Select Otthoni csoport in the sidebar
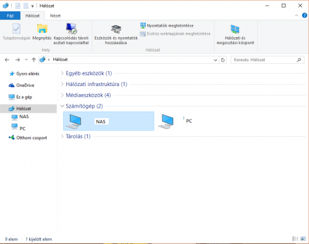309x244 pixels. pos(28,137)
